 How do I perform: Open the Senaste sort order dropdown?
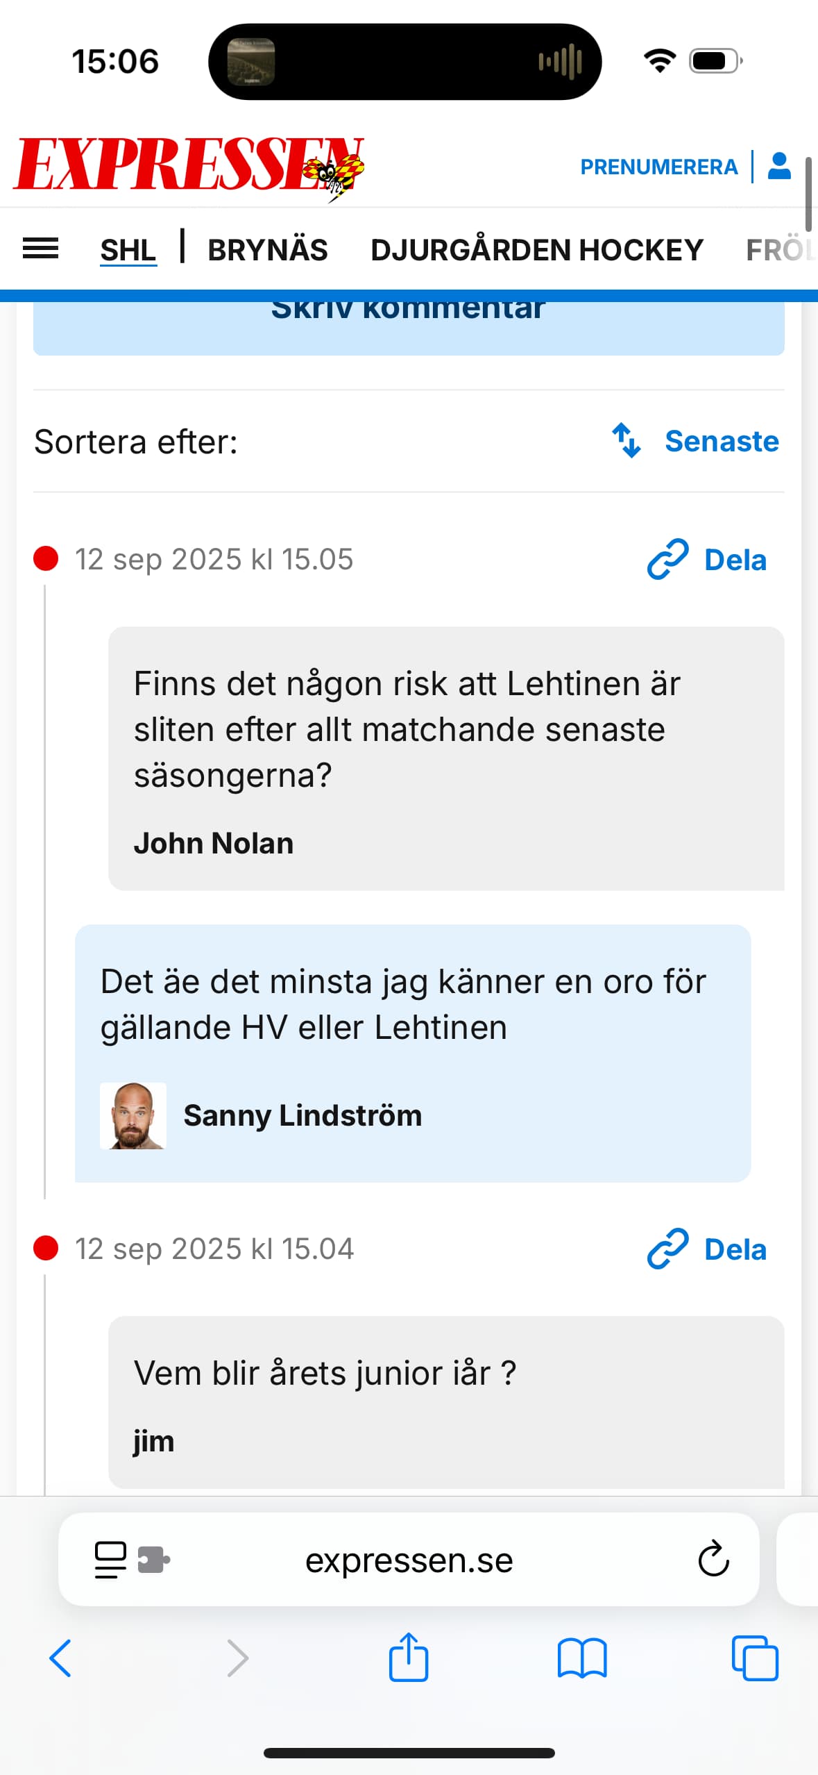click(x=695, y=441)
